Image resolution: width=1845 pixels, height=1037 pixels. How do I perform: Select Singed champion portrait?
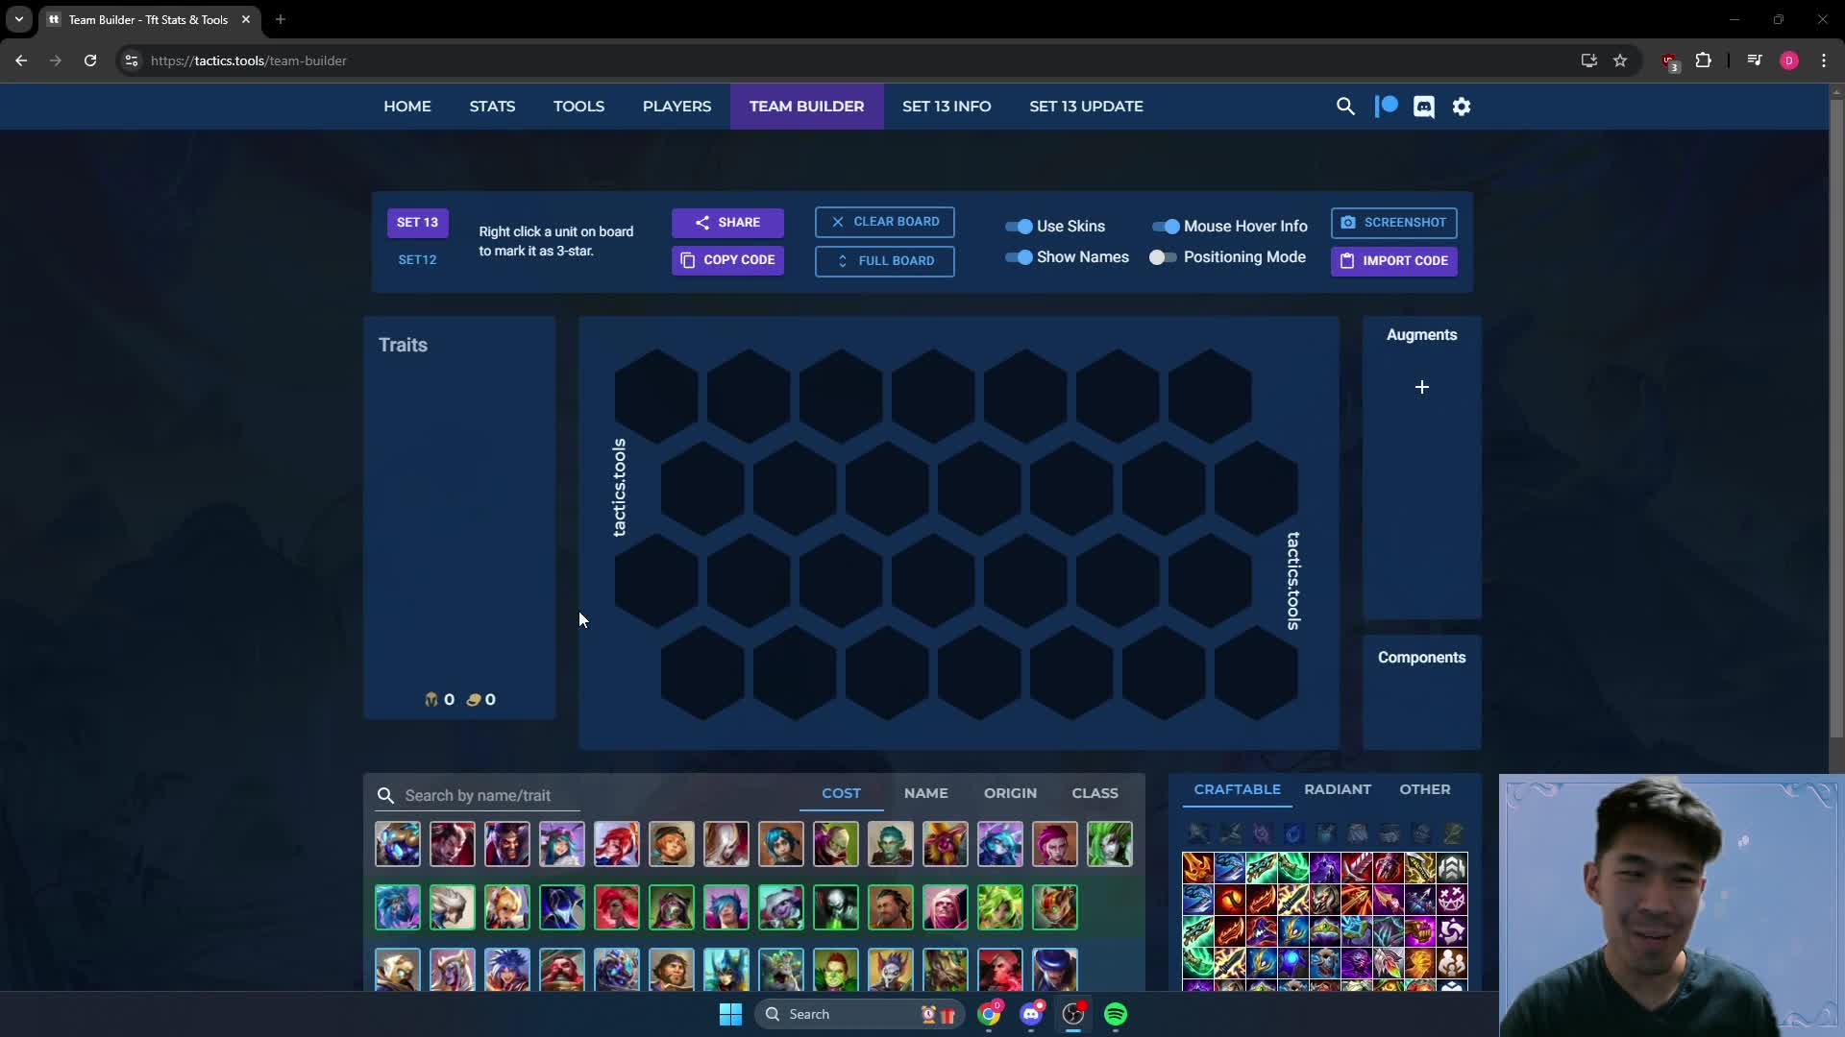pos(835,844)
